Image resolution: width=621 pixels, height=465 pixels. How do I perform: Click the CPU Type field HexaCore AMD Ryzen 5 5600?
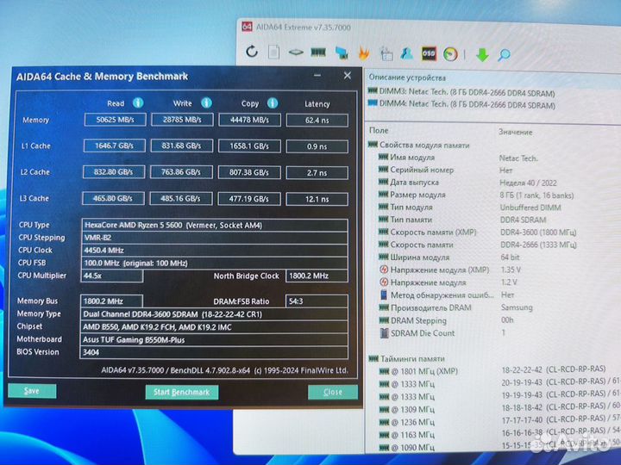[x=215, y=225]
